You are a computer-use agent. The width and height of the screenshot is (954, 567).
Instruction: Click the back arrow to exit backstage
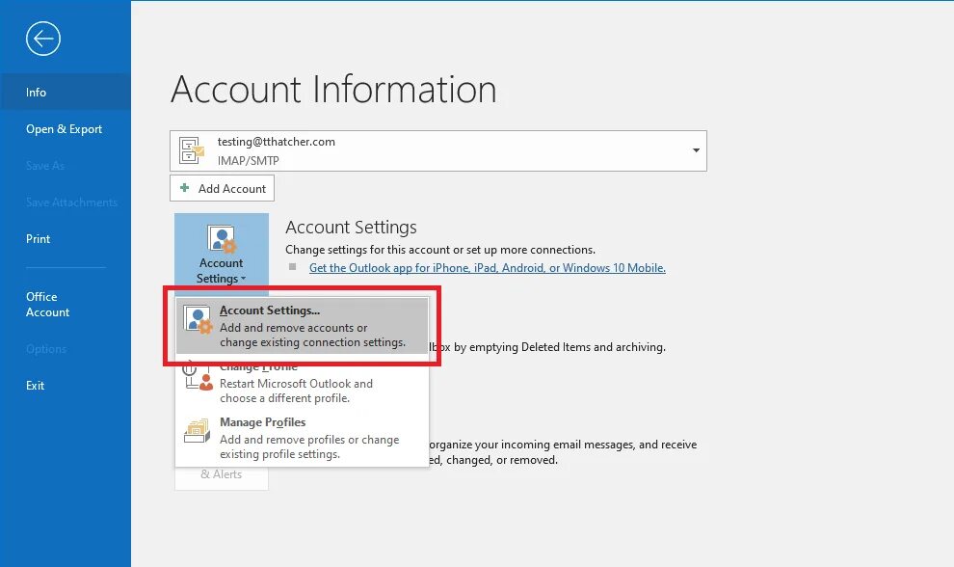point(43,39)
